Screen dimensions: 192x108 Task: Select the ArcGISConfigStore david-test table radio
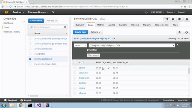coord(30,39)
